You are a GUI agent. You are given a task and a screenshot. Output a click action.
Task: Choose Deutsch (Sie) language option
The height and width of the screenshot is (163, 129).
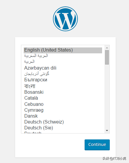(63, 128)
